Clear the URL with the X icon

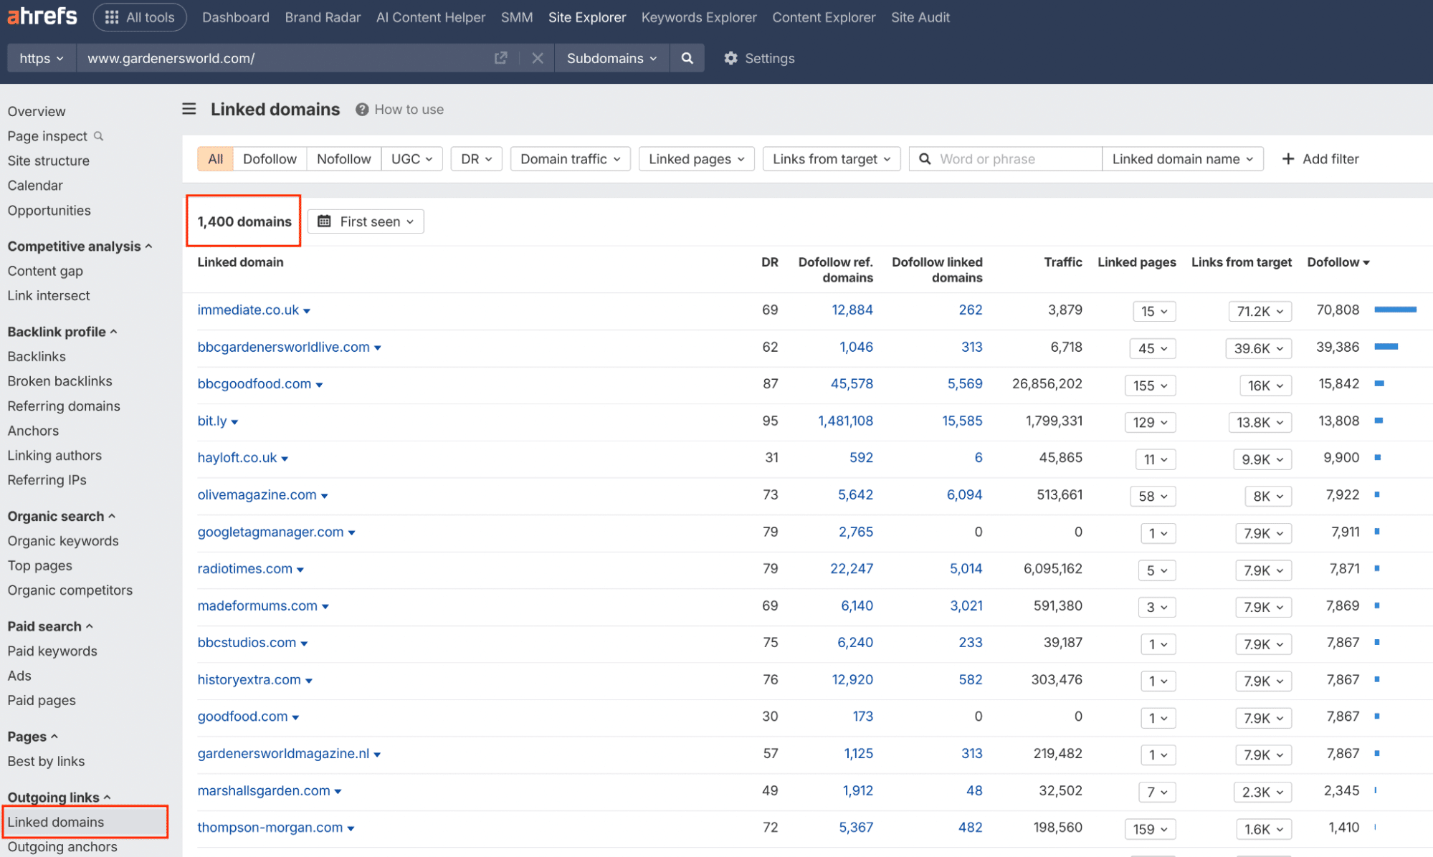click(537, 58)
